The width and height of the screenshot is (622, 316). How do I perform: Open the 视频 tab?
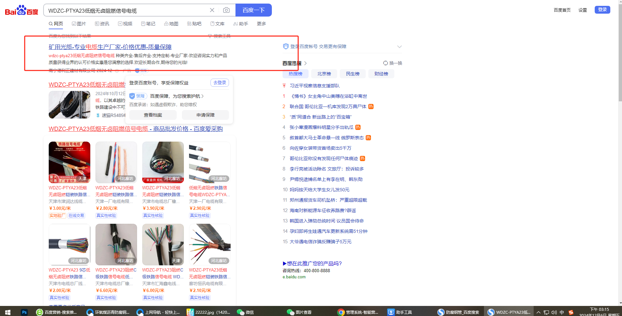pyautogui.click(x=125, y=24)
